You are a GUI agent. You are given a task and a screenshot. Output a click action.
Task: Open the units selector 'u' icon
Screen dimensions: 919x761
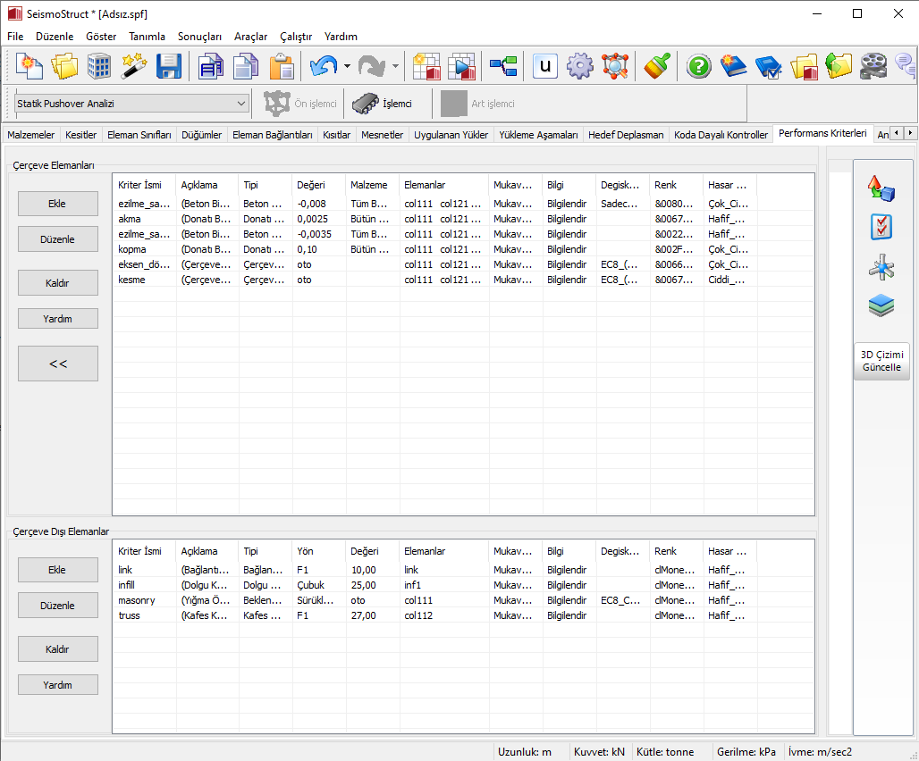coord(545,66)
